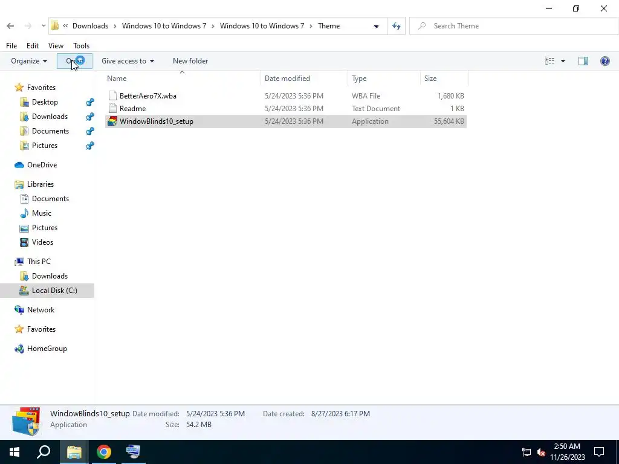Click the Favorites star at top of pane
Viewport: 619px width, 464px height.
[19, 88]
